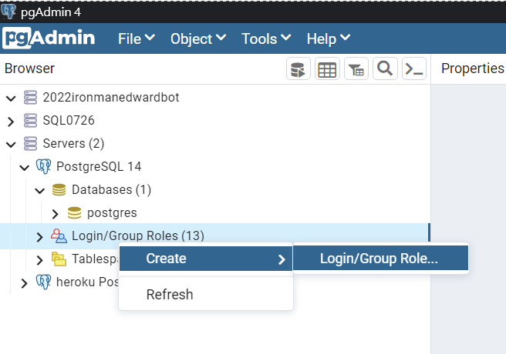Collapse the Servers (2) group

pyautogui.click(x=11, y=145)
